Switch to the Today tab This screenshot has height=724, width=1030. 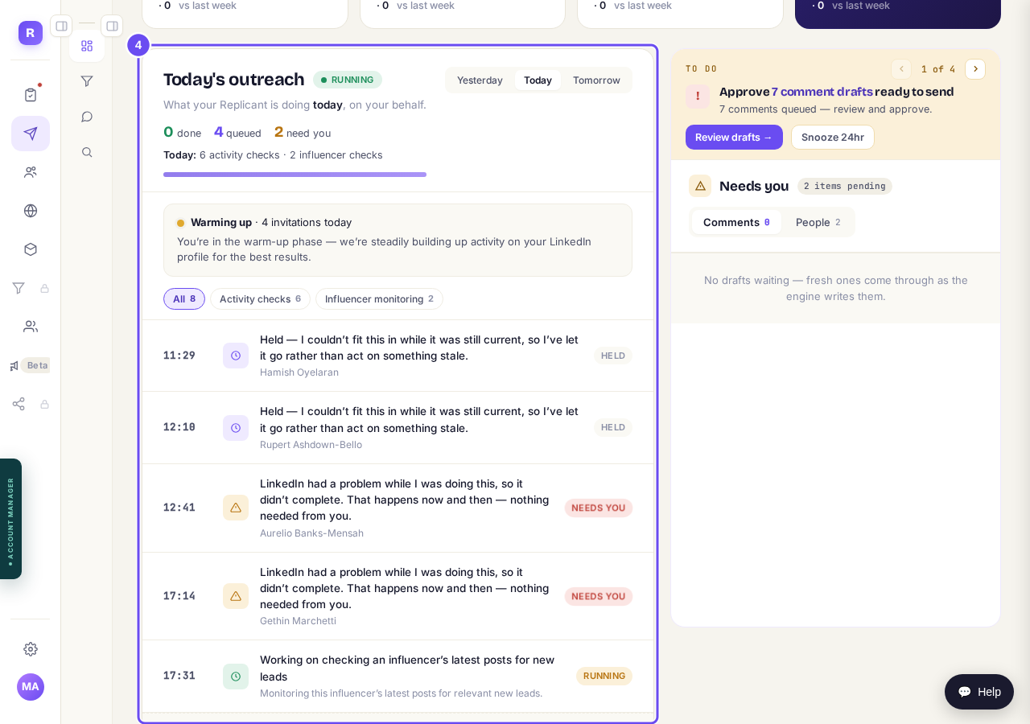pyautogui.click(x=538, y=80)
